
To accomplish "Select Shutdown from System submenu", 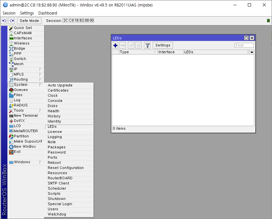I will click(x=69, y=199).
